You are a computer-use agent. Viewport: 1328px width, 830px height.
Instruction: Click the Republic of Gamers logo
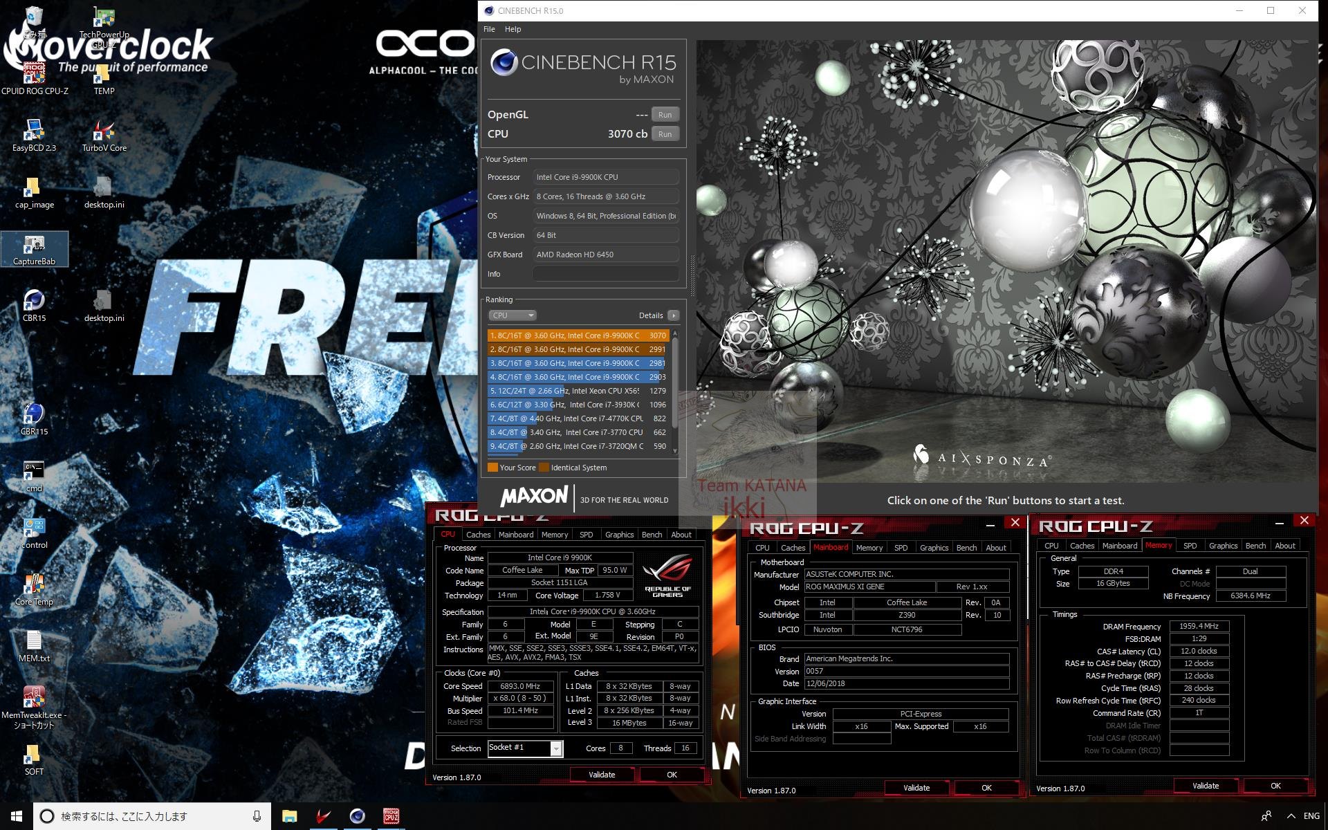(667, 575)
